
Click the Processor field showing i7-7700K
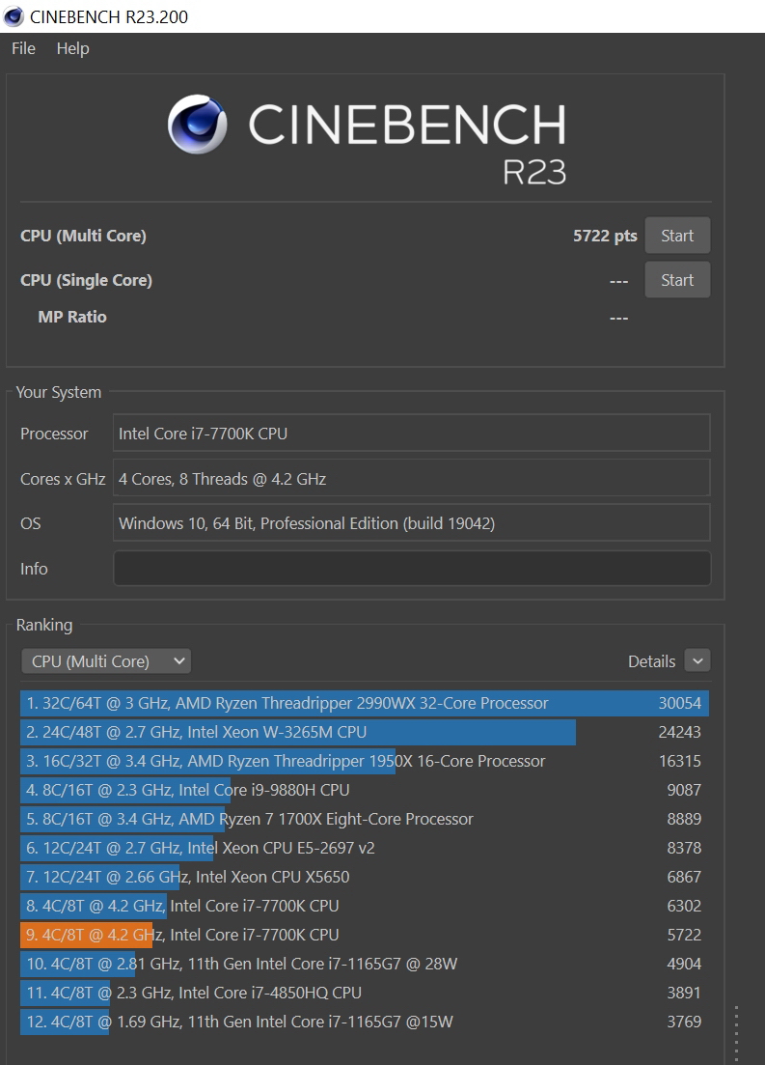tap(412, 434)
